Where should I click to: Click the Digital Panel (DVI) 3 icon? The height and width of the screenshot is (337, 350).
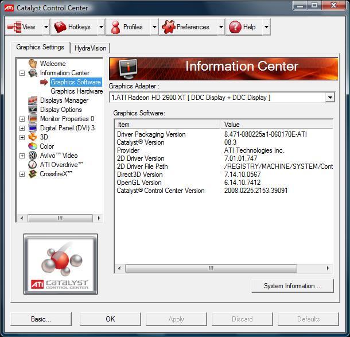pos(33,128)
